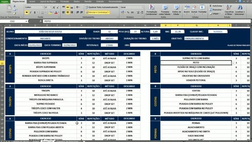The height and width of the screenshot is (142, 252).
Task: Toggle italic (I) formatting
Action: point(31,12)
